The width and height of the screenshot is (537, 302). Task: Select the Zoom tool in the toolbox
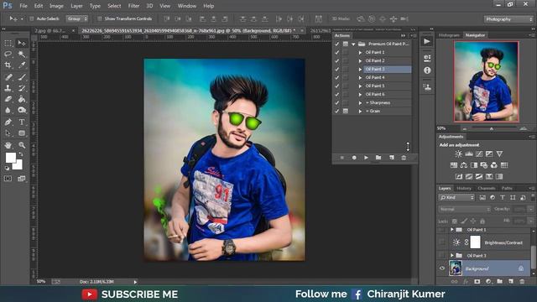tap(22, 145)
